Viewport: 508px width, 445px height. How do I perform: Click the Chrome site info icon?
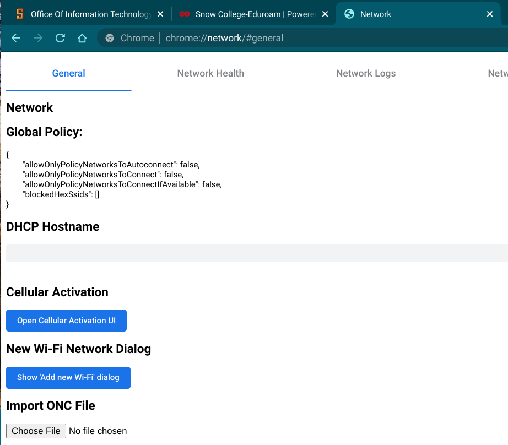(110, 38)
